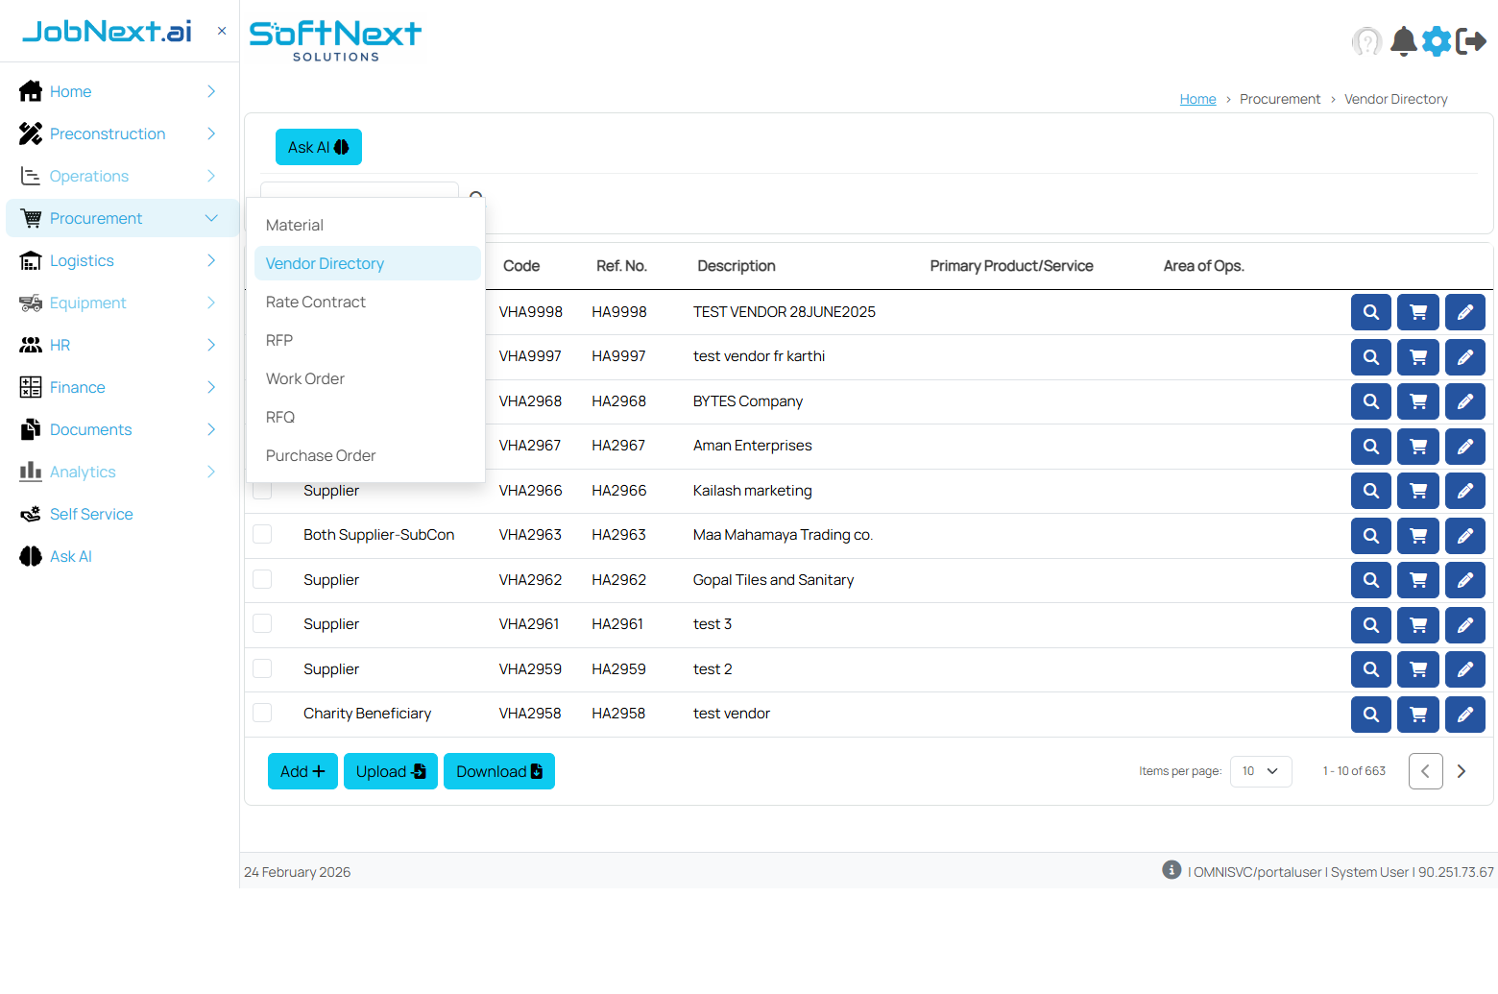1498x994 pixels.
Task: Select the Self Service sidebar icon
Action: click(x=30, y=514)
